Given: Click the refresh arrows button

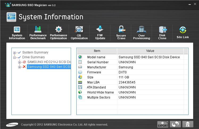Looking at the screenshot, I should (x=175, y=124).
